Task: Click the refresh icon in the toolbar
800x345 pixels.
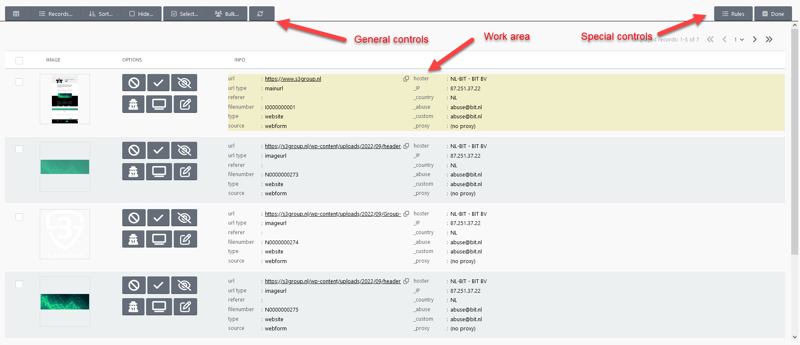Action: coord(260,14)
